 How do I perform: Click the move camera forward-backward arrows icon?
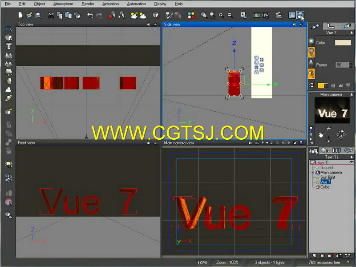pyautogui.click(x=329, y=139)
